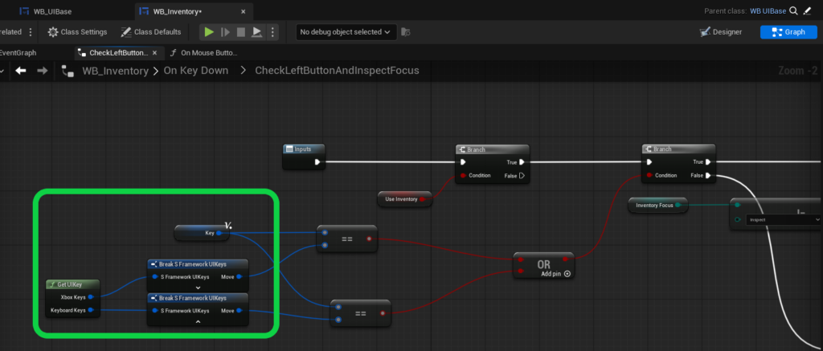The height and width of the screenshot is (351, 823).
Task: Open Class Defaults
Action: tap(151, 32)
